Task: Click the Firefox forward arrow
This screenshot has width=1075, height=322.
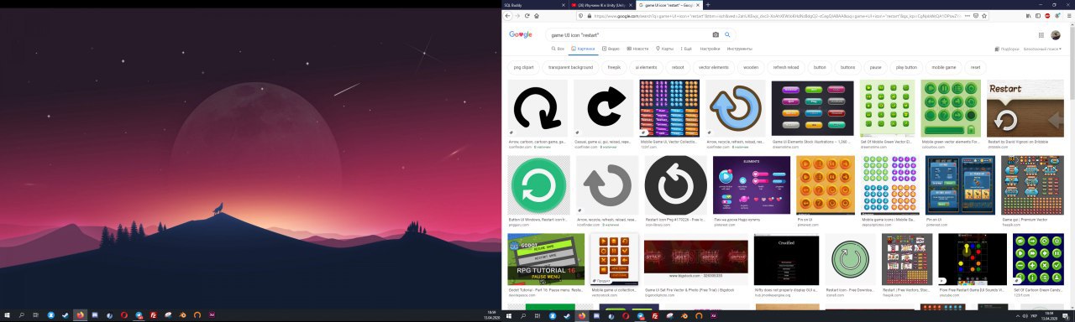Action: click(x=517, y=15)
